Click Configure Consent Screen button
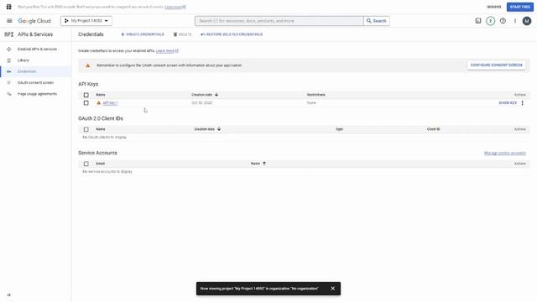 coord(496,65)
